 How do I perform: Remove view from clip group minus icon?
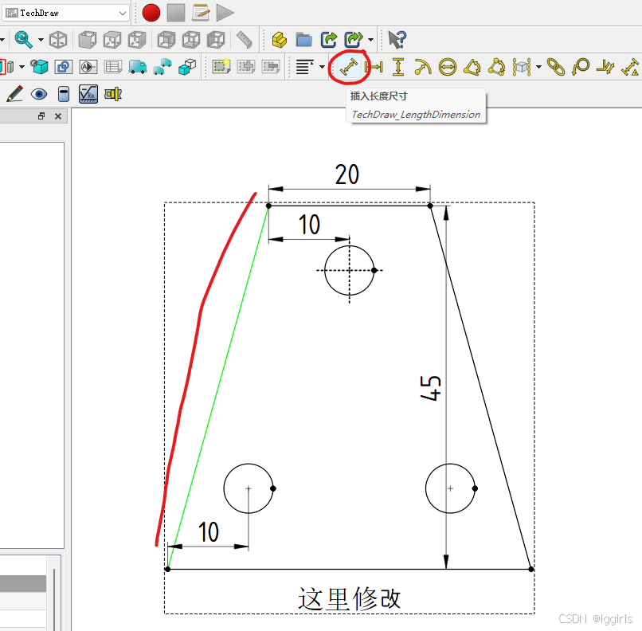point(271,67)
